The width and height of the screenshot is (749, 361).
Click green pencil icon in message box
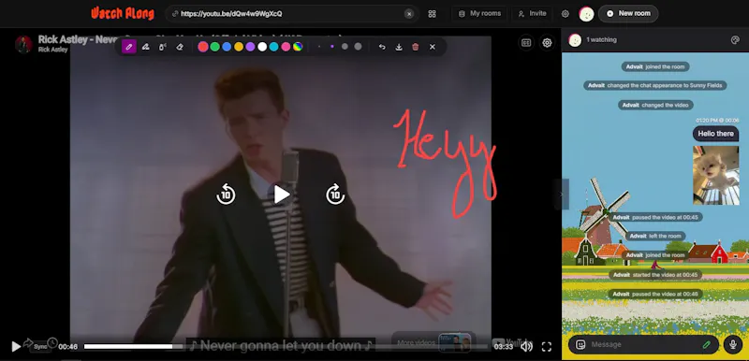pos(707,344)
